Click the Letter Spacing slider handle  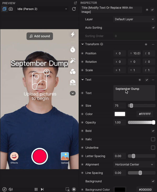click(x=133, y=156)
